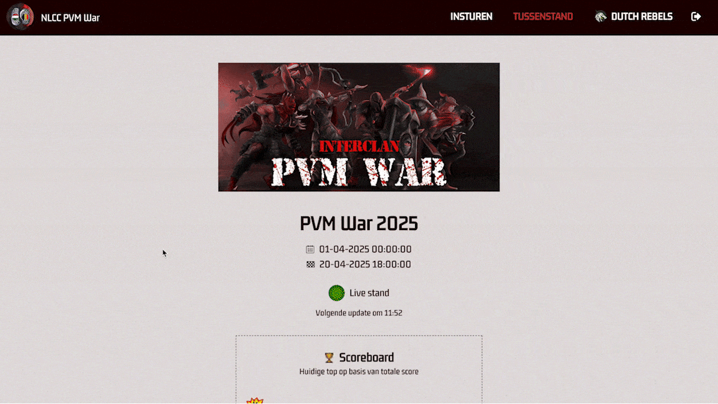Screen dimensions: 718x404
Task: Go to the Insturen page
Action: [471, 17]
